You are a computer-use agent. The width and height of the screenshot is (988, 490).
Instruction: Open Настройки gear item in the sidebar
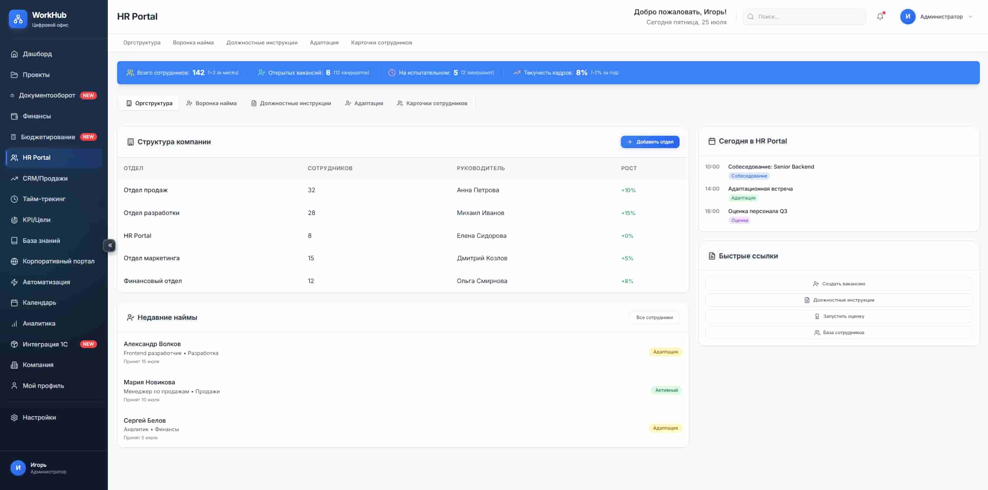pyautogui.click(x=39, y=417)
